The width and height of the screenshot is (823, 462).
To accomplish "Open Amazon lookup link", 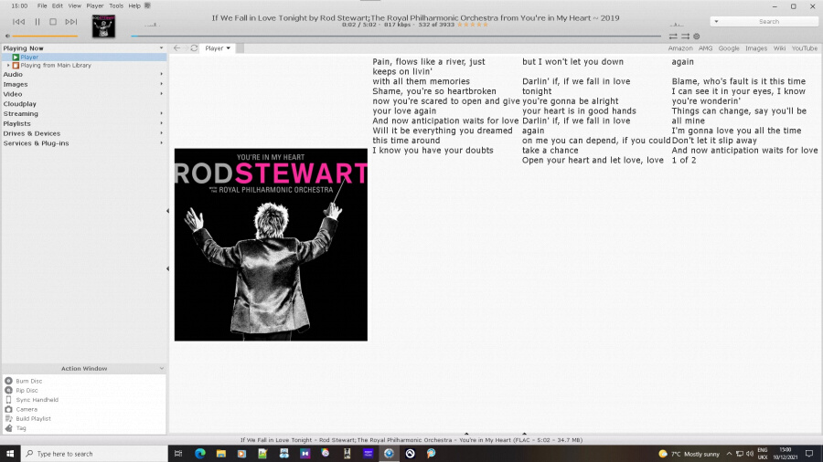I will pyautogui.click(x=680, y=48).
